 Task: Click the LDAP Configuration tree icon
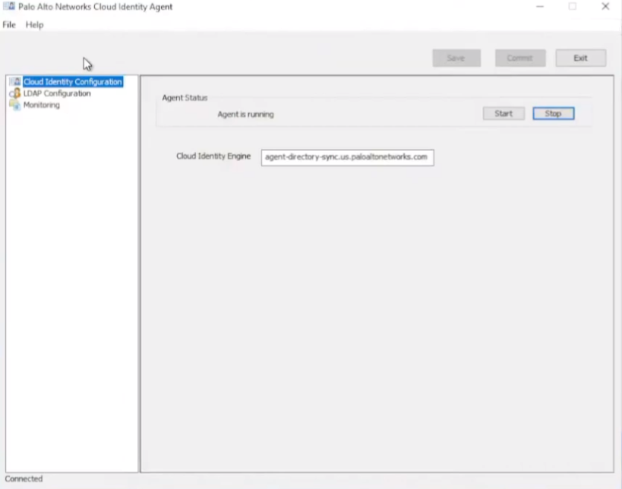click(x=15, y=93)
